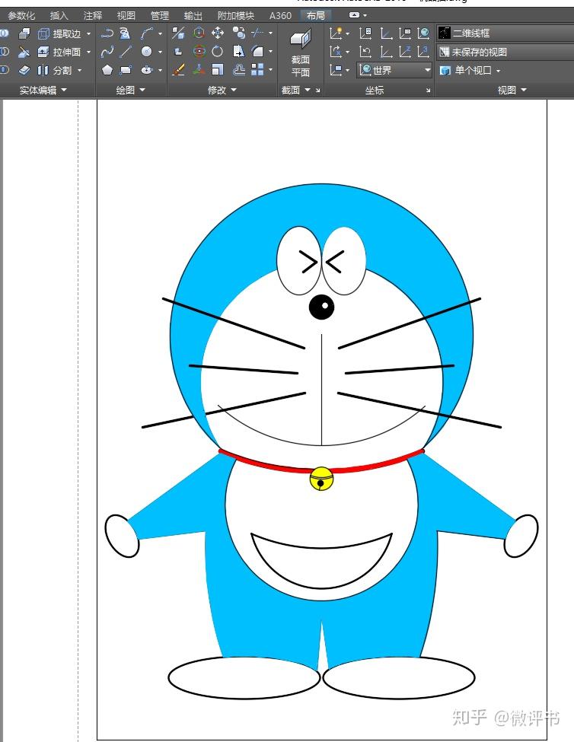
Task: Select the Circle draw tool
Action: click(x=147, y=52)
